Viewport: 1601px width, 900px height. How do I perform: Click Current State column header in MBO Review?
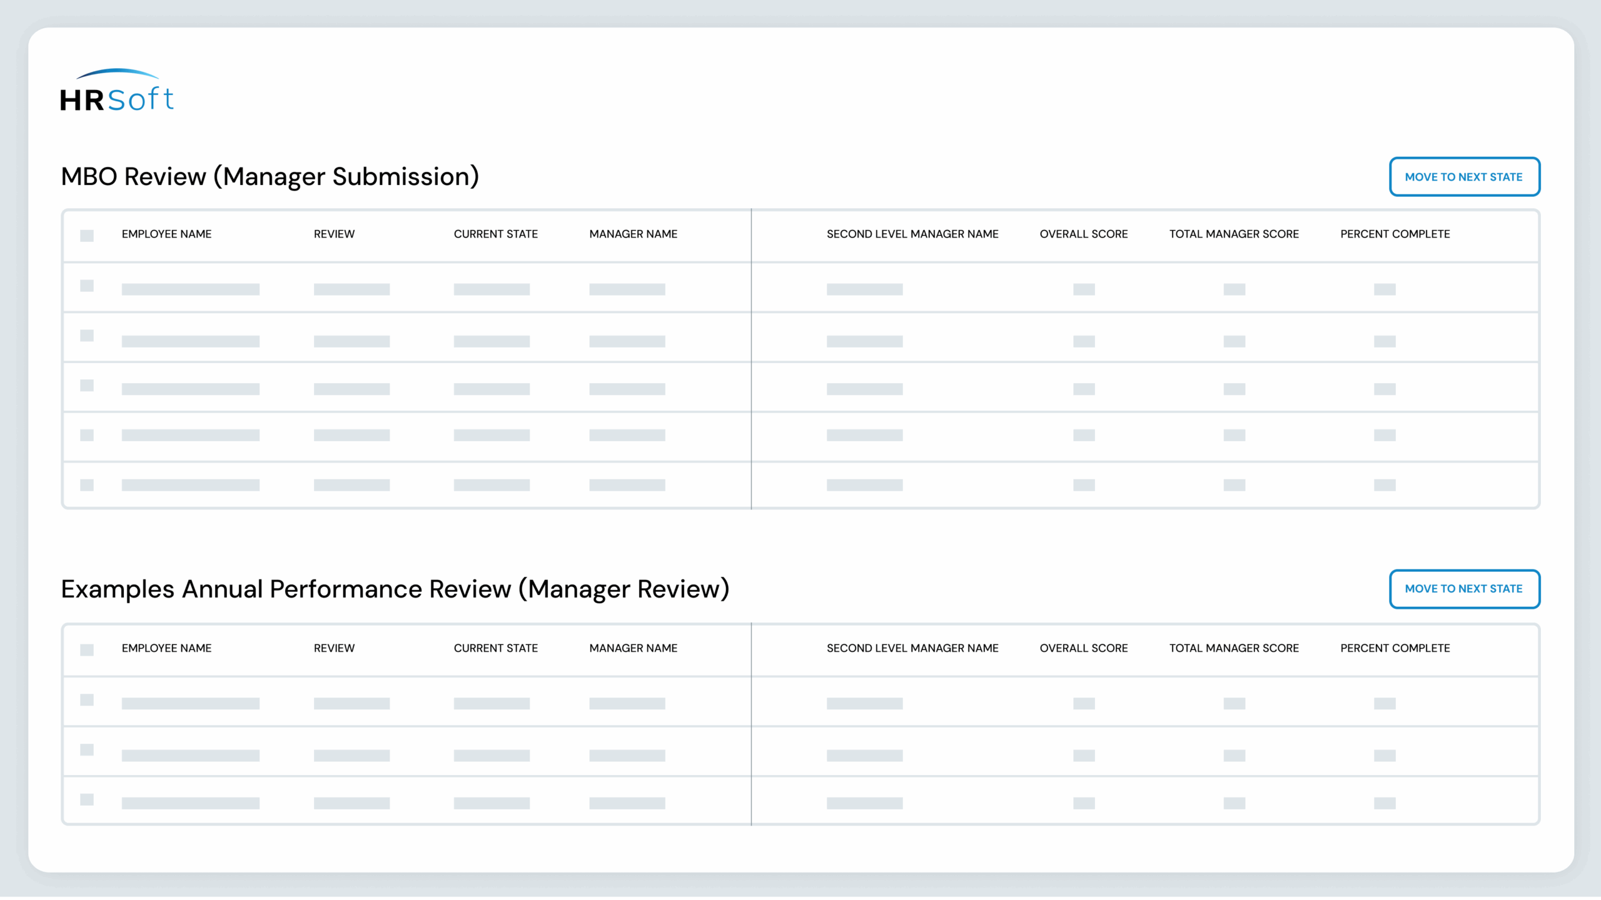[495, 234]
